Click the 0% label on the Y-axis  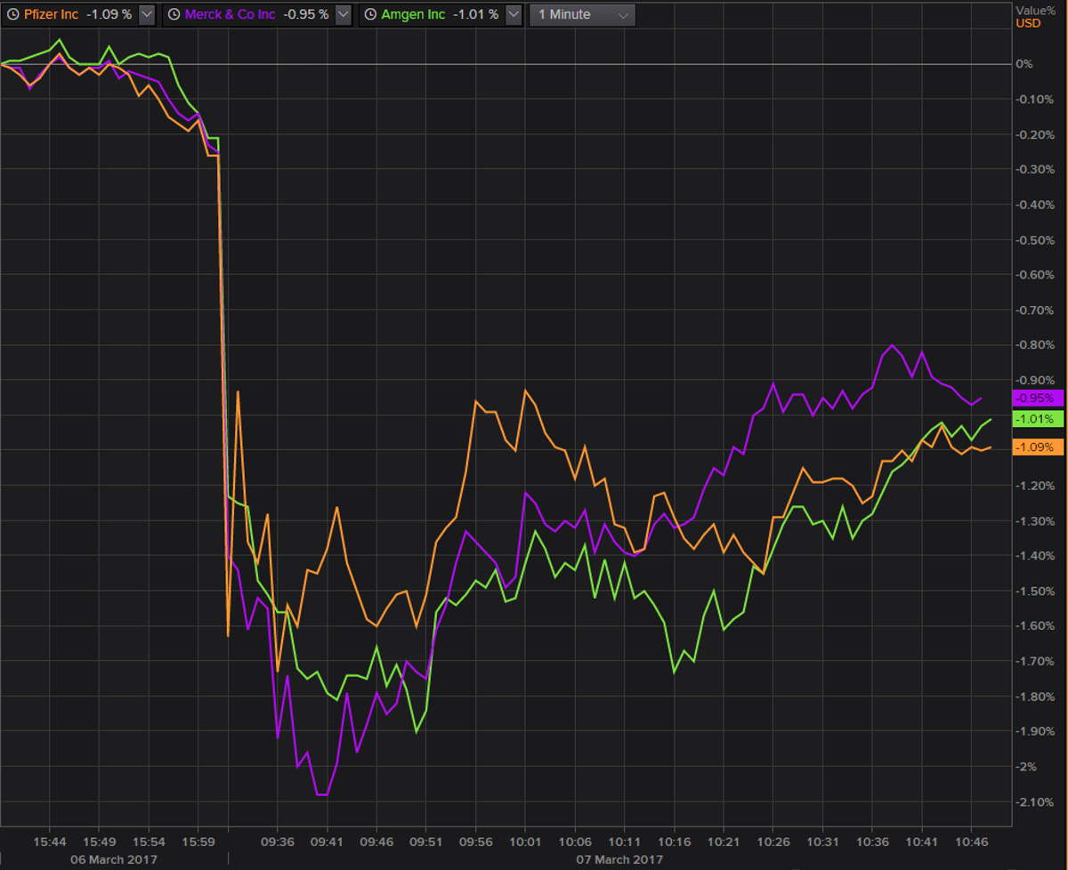pos(1023,64)
